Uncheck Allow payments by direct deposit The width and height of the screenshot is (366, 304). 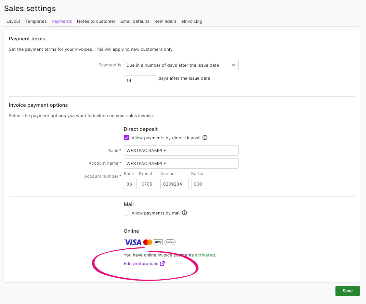pyautogui.click(x=126, y=138)
